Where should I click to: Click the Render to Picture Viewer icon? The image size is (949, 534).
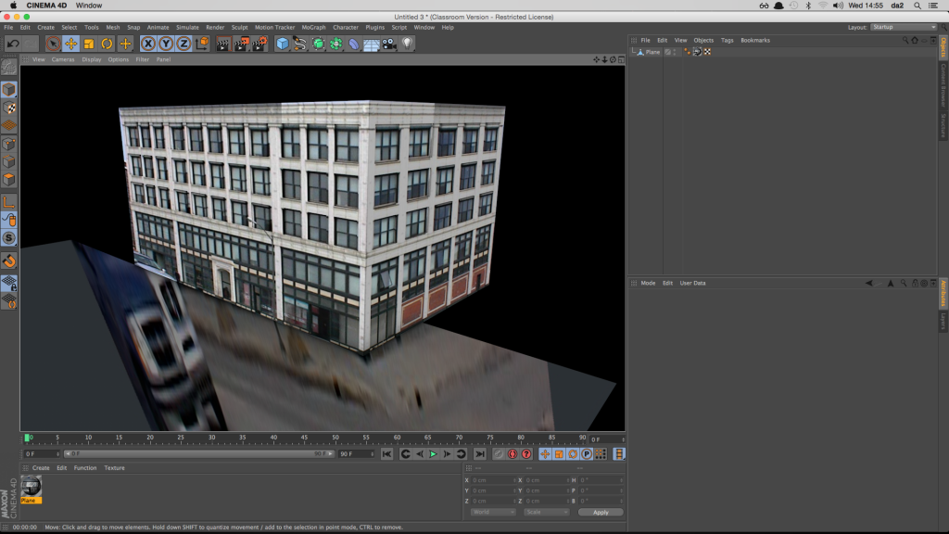pos(241,44)
